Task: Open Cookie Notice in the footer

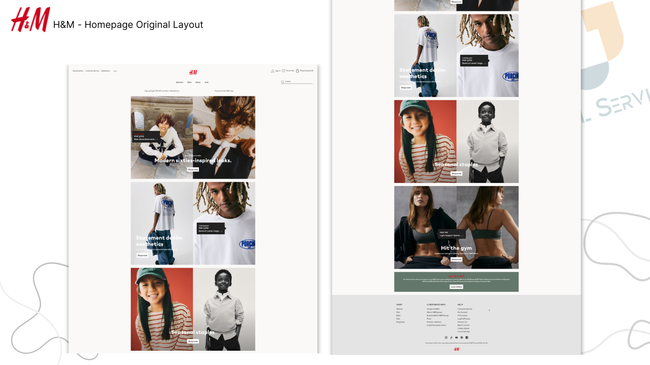Action: (463, 328)
